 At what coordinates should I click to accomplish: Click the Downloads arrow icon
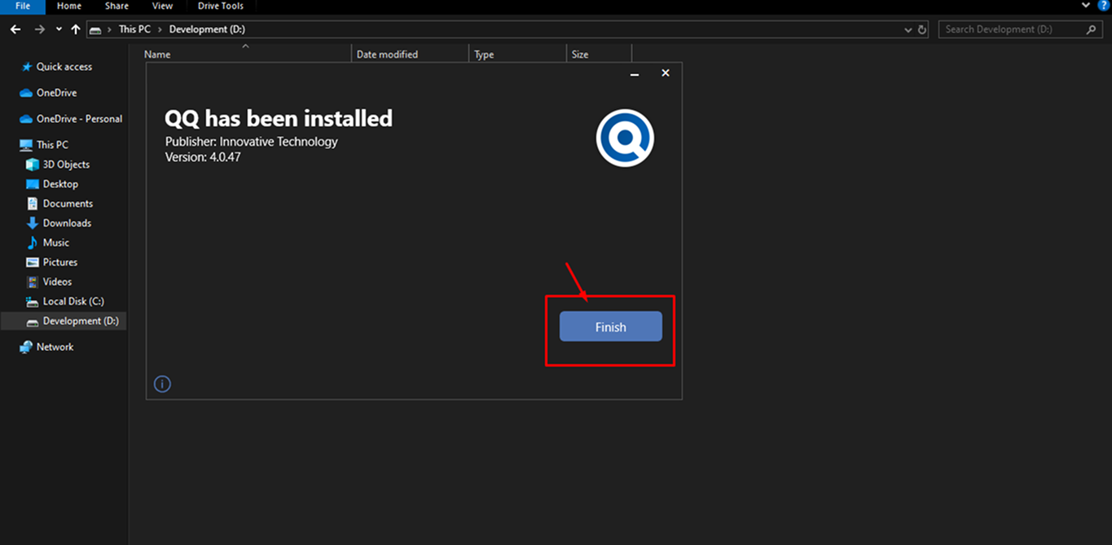(33, 223)
